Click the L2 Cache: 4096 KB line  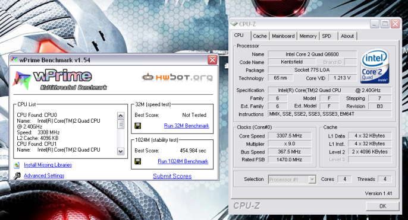point(37,138)
